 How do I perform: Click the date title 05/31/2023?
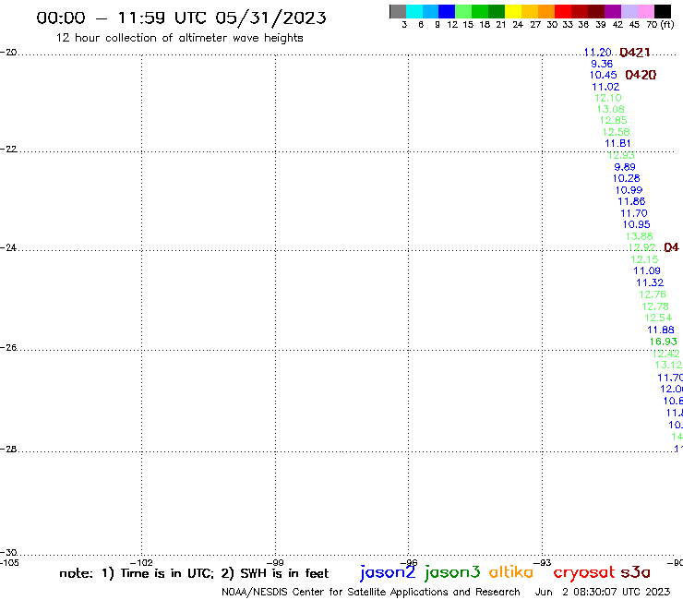click(x=270, y=18)
